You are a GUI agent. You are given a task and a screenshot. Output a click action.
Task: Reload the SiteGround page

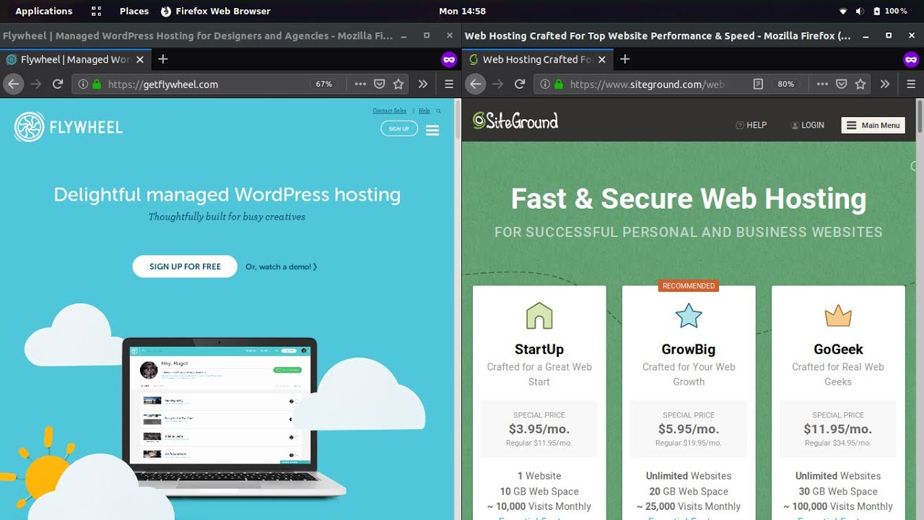(x=520, y=84)
